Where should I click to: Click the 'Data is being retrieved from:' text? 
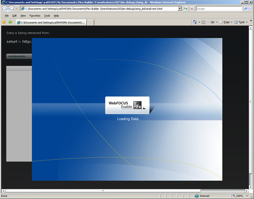[28, 33]
